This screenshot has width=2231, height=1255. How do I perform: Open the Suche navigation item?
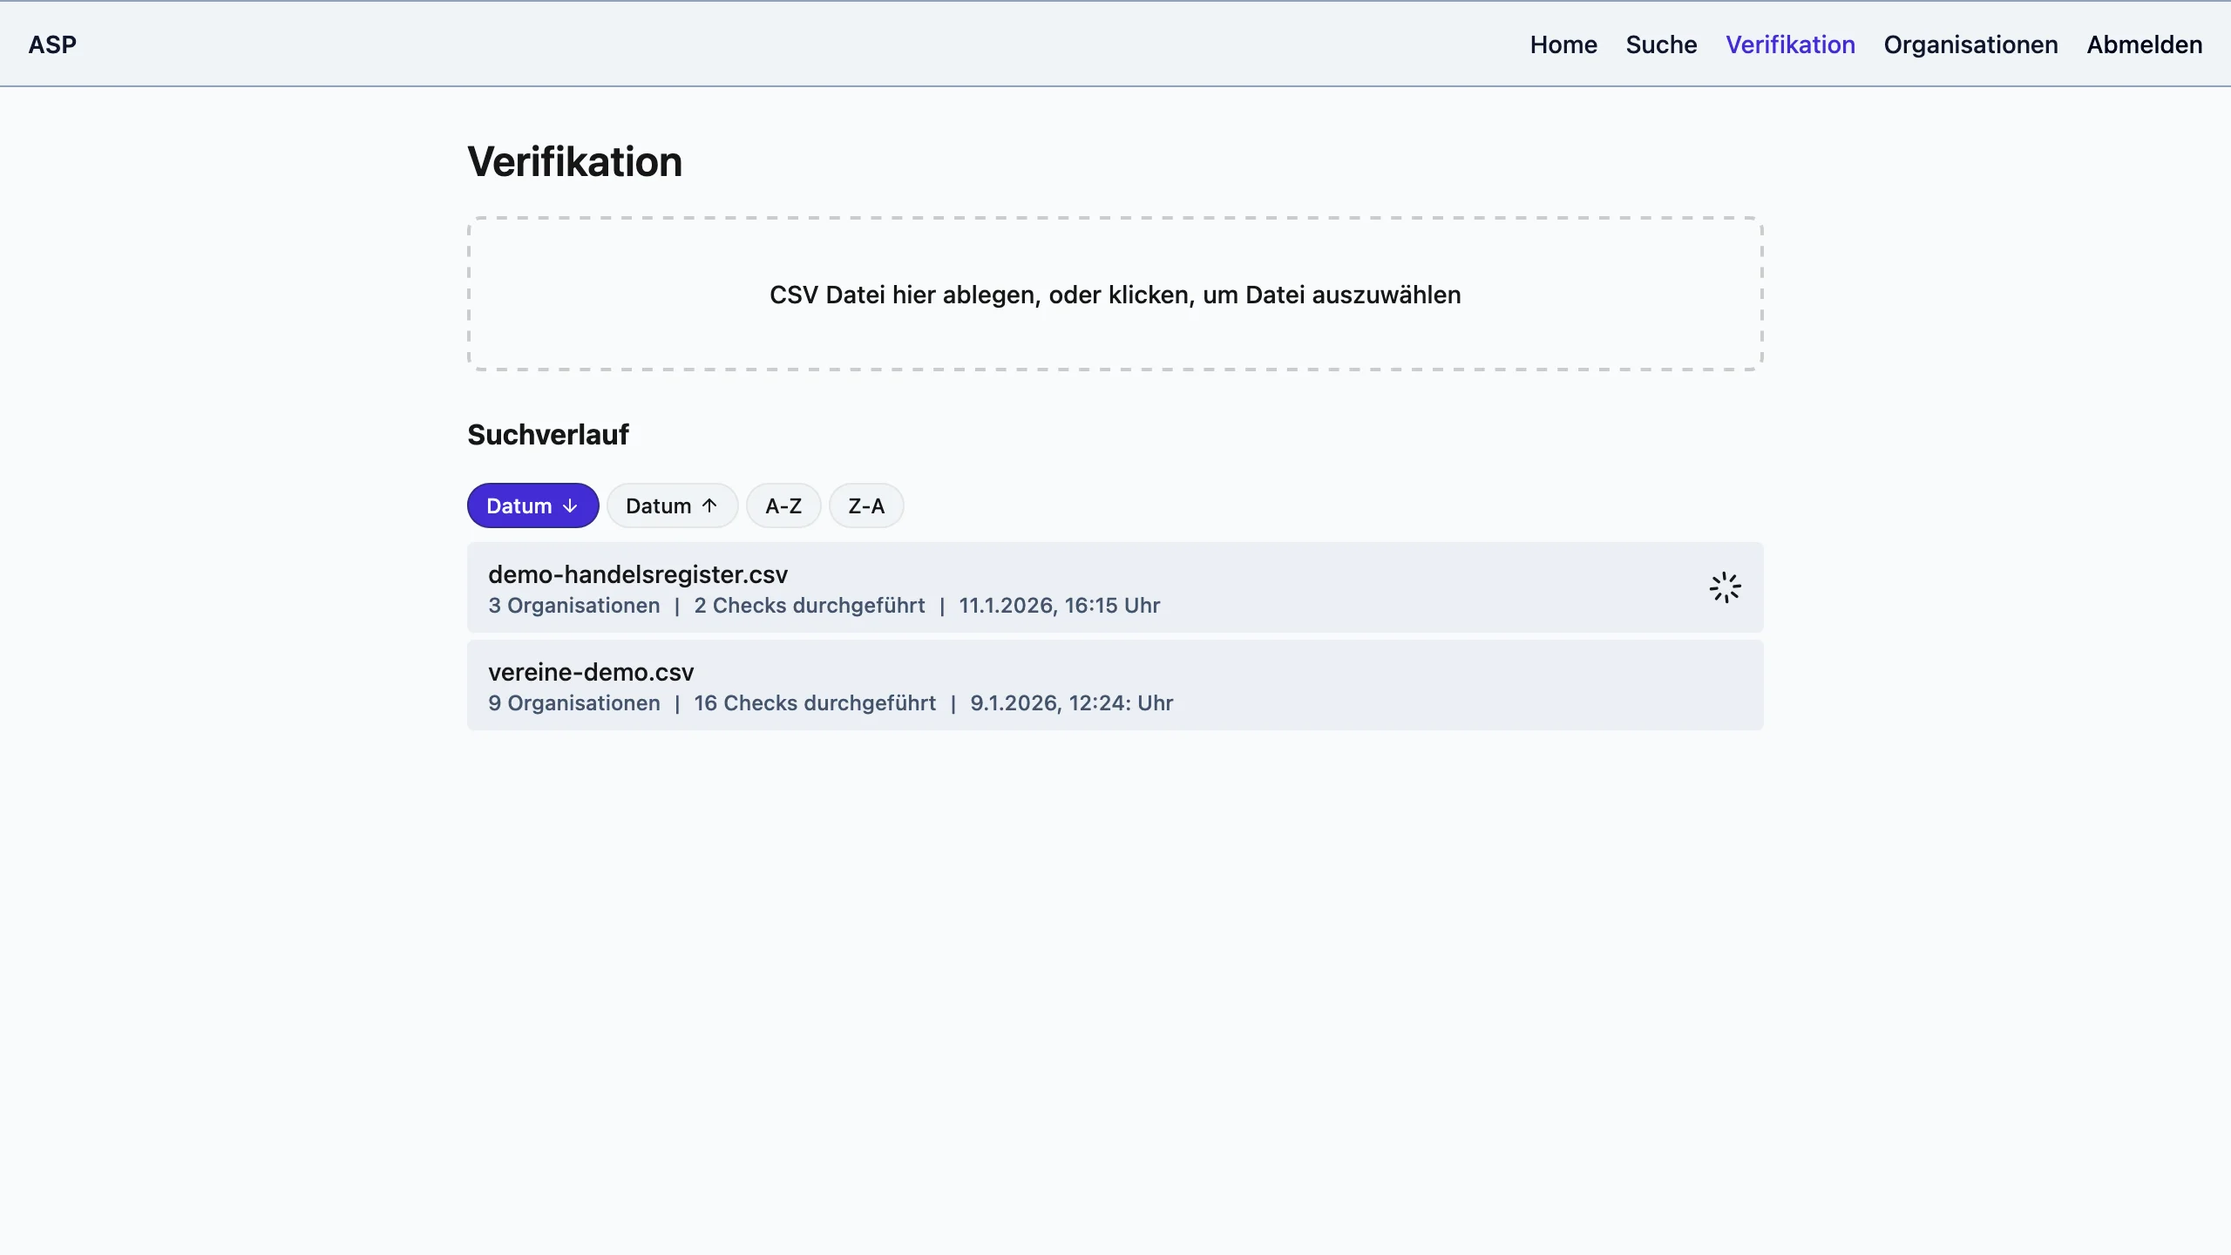(x=1661, y=44)
